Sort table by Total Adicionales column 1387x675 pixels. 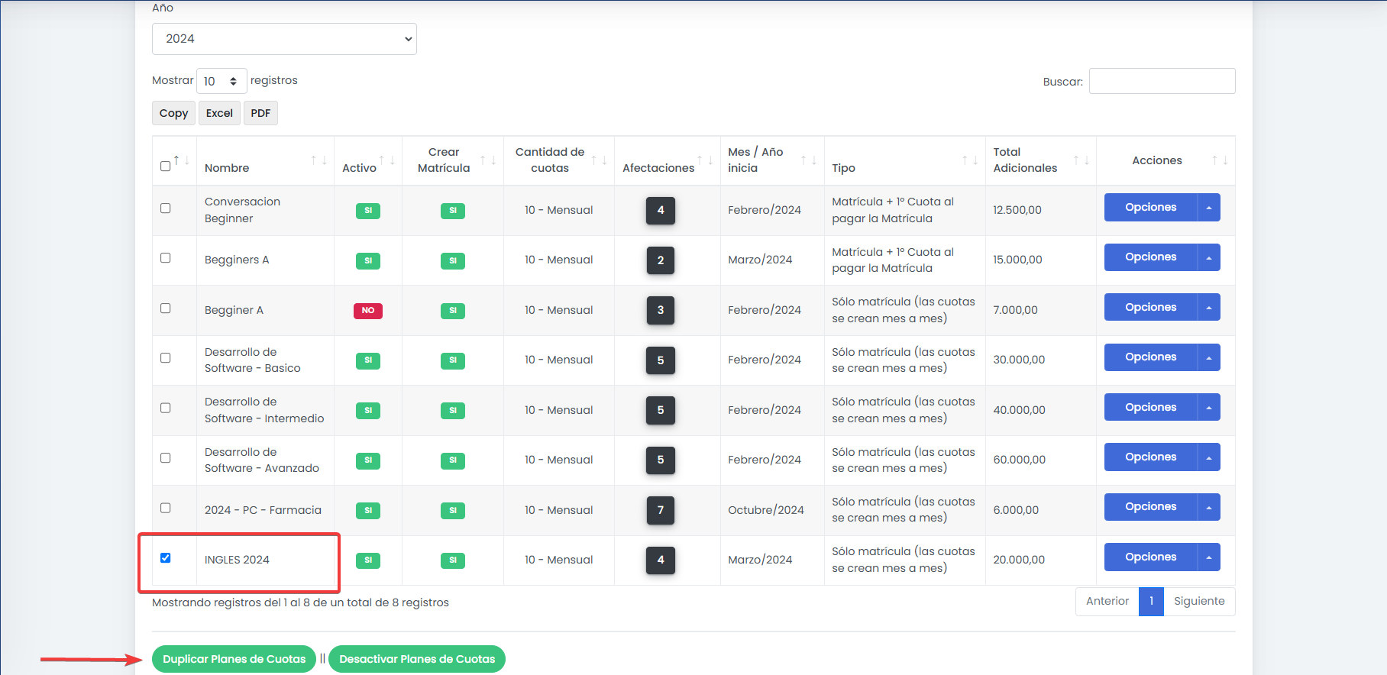point(1041,160)
